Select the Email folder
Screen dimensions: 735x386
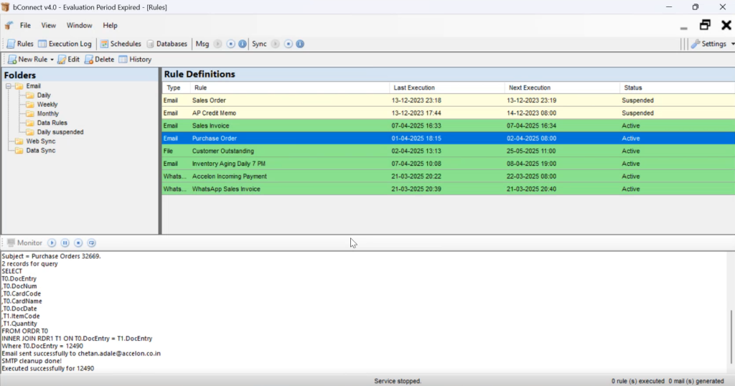[x=33, y=86]
